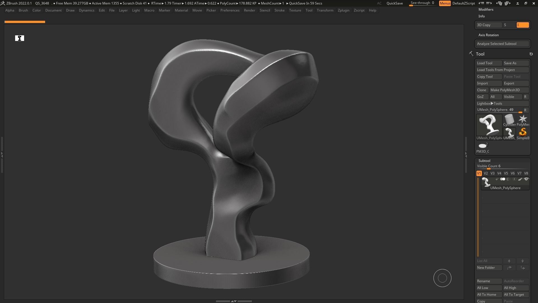Screen dimensions: 538x303
Task: Collapse the Tool palette header
Action: [x=480, y=54]
